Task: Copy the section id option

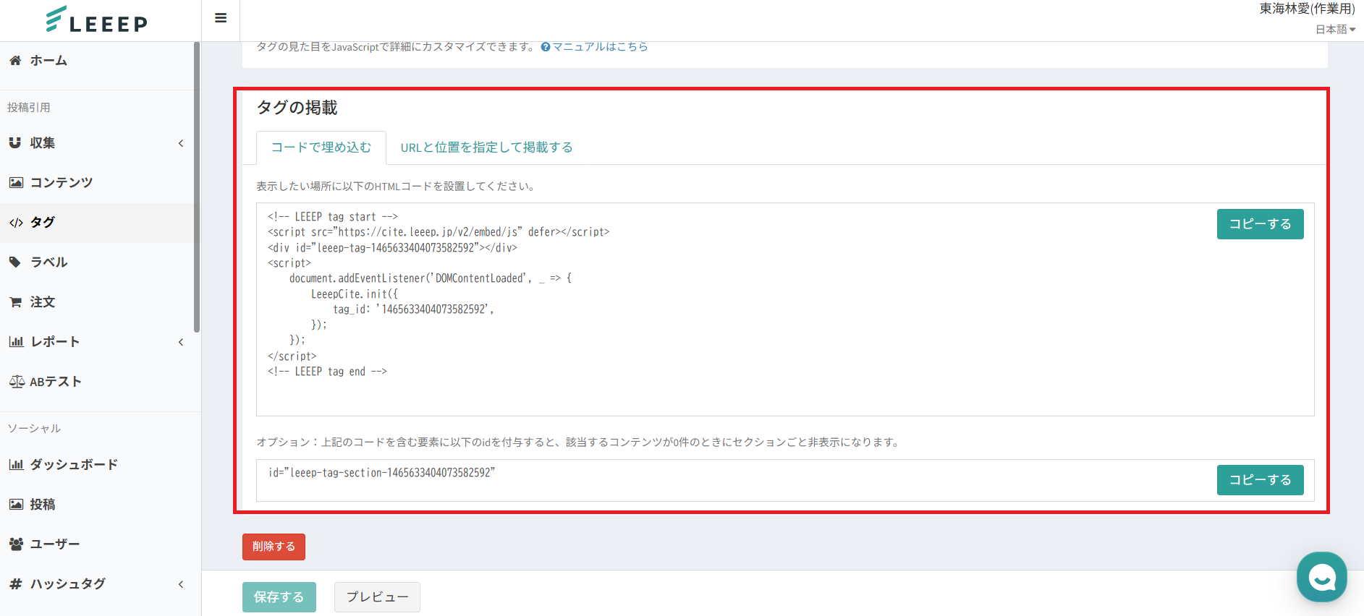Action: click(1260, 480)
